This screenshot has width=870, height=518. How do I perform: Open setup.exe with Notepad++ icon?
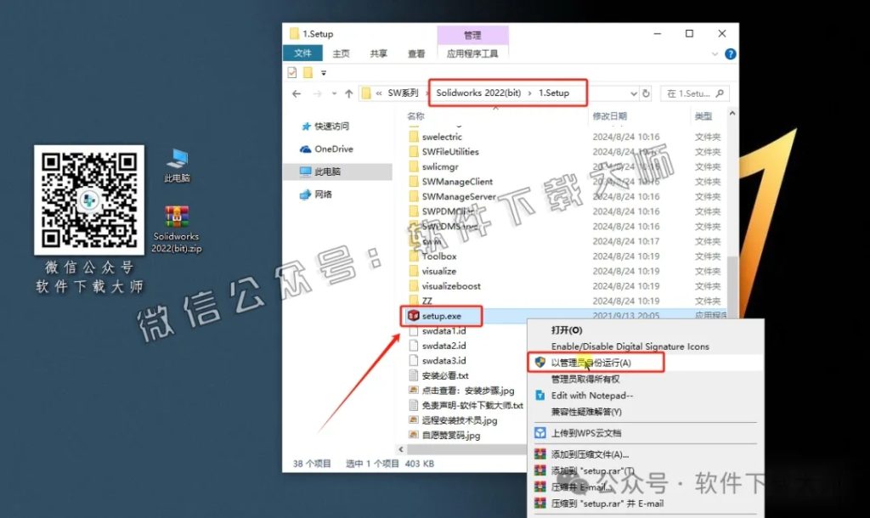pos(540,395)
